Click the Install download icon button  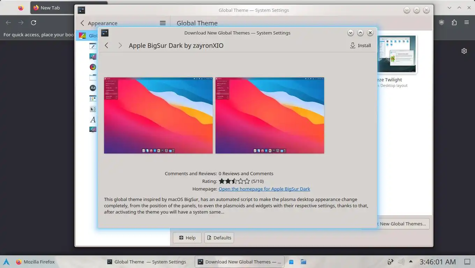(x=360, y=45)
